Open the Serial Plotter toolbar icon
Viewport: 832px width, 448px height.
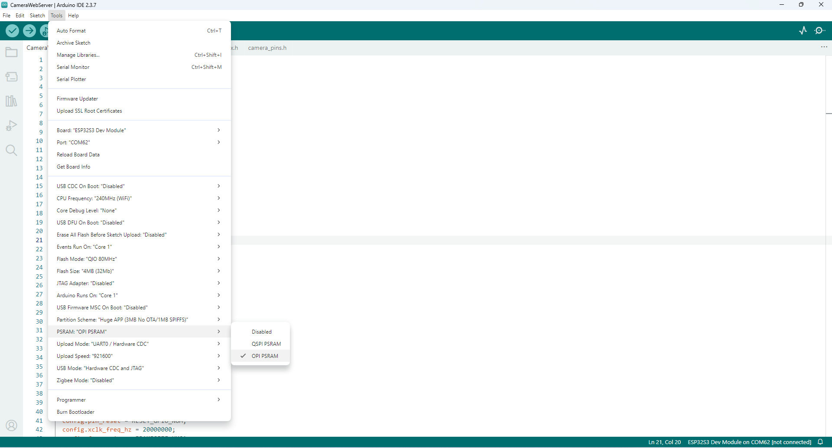coord(803,30)
